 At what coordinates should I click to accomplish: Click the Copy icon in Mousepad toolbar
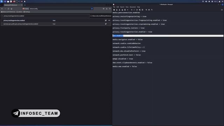pyautogui.click(x=140, y=10)
